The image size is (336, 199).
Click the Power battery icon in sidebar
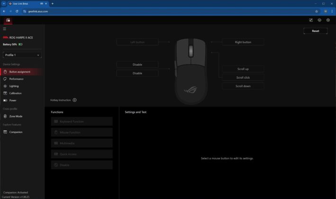[5, 100]
